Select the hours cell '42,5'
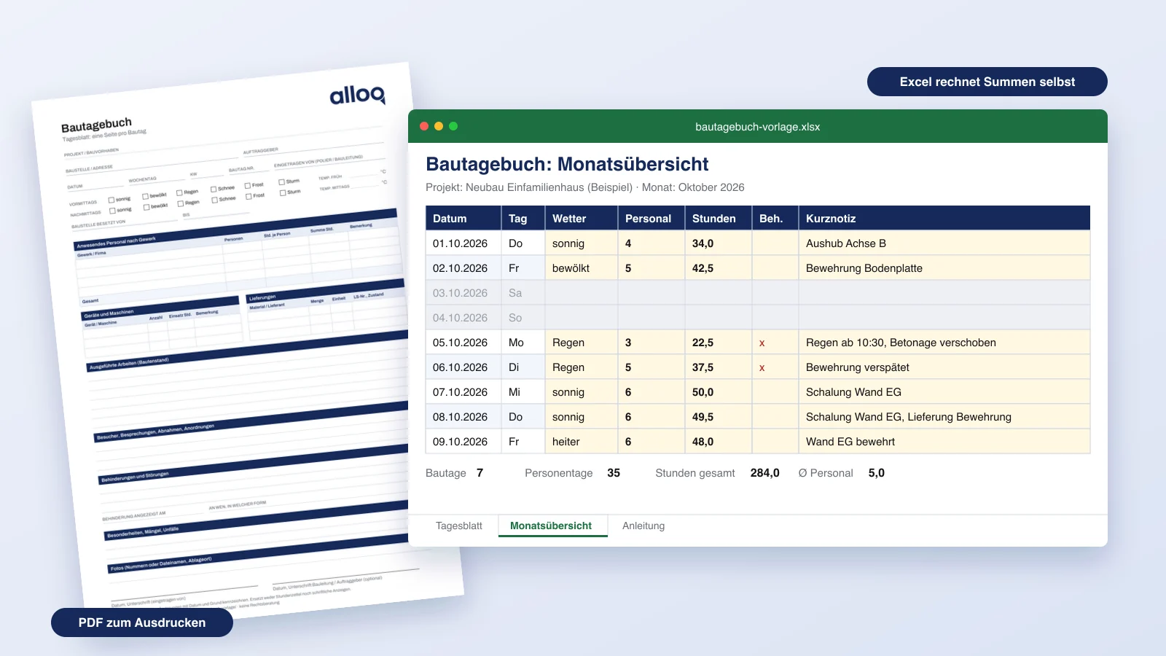This screenshot has width=1166, height=656. 719,268
